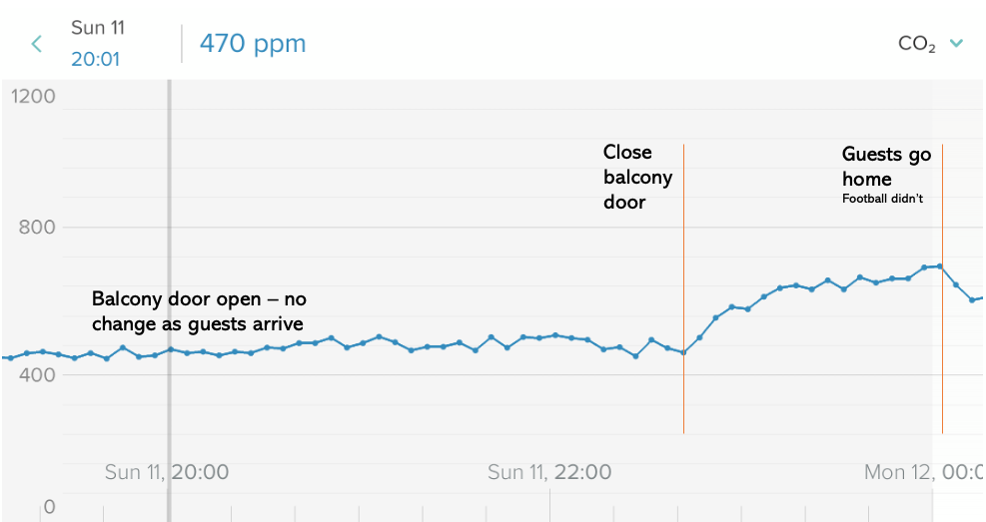Click the back chevron arrow
Image resolution: width=986 pixels, height=522 pixels.
37,43
